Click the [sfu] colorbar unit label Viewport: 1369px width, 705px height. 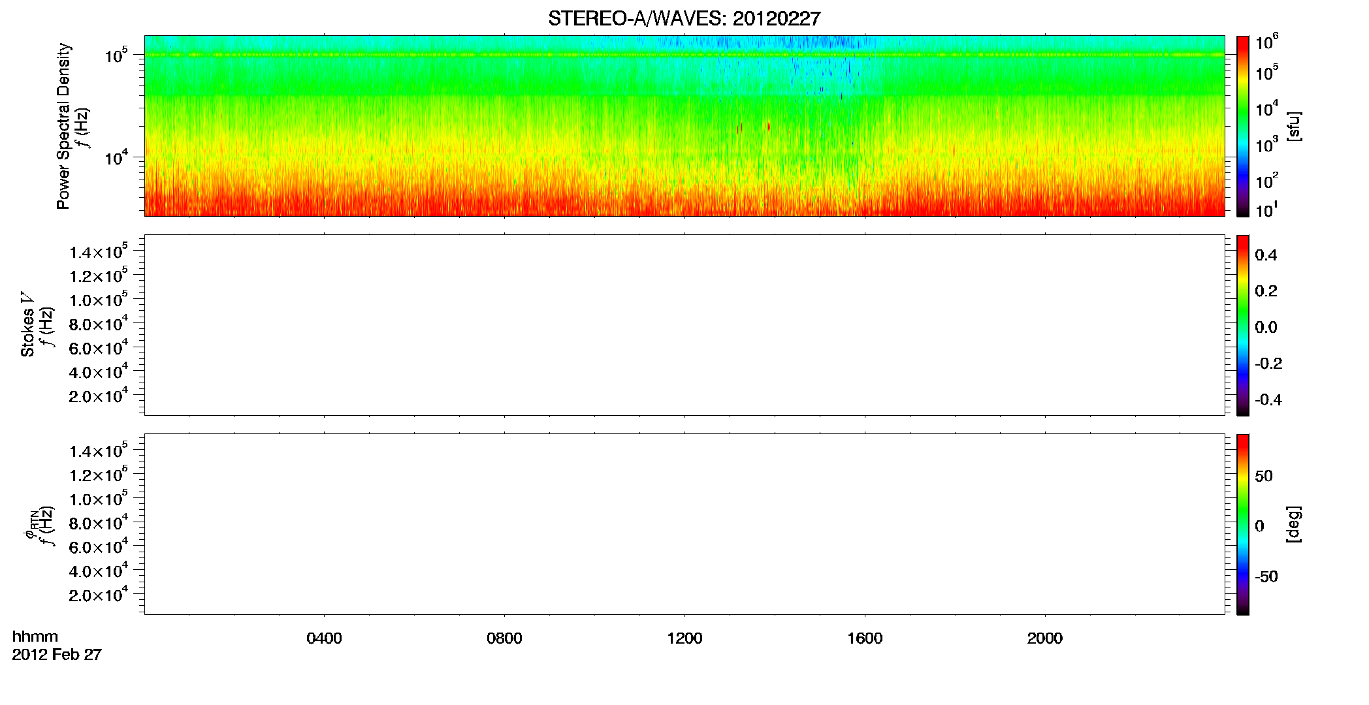[x=1294, y=127]
